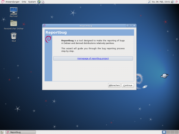Click the web browser launcher in top panel
179x134 pixels.
[x=39, y=2]
